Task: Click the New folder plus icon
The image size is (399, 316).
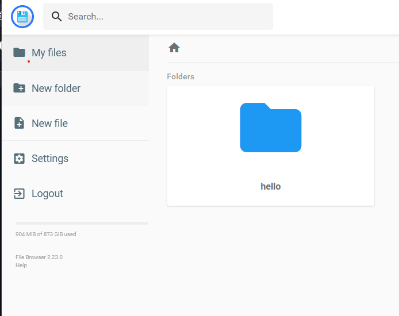Action: (19, 88)
